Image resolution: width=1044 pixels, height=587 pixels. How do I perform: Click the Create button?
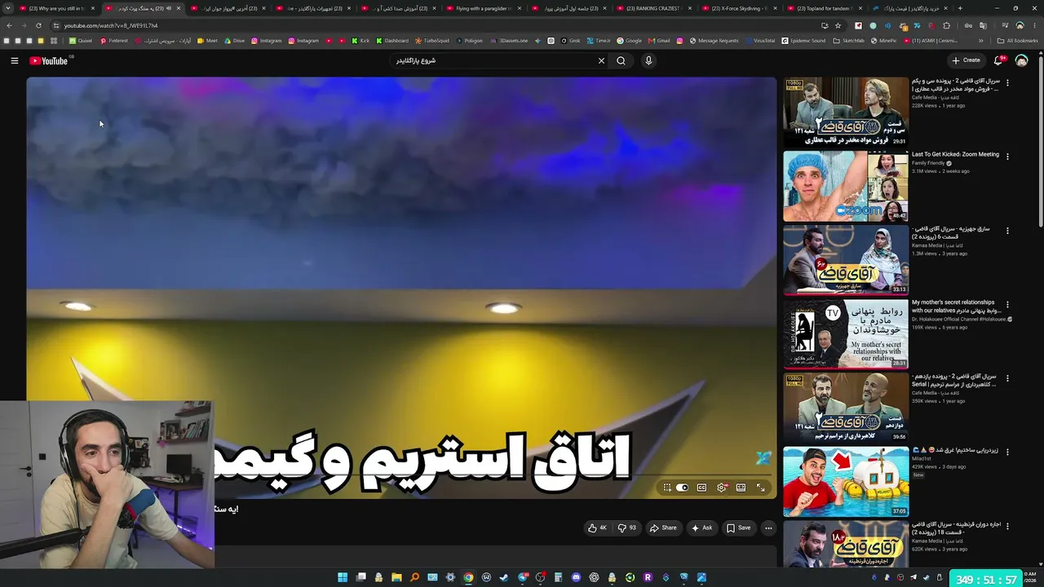[967, 60]
